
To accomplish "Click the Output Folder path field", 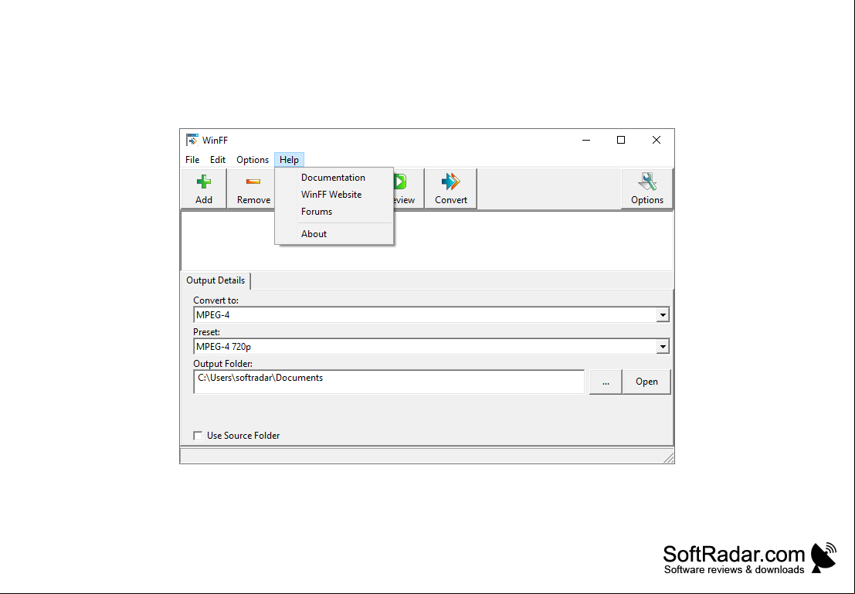I will pos(388,382).
